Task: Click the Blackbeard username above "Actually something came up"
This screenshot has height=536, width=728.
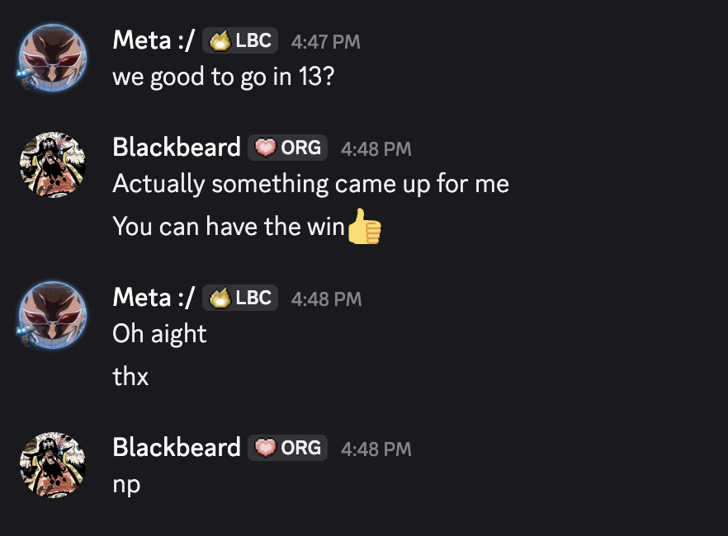Action: 176,148
